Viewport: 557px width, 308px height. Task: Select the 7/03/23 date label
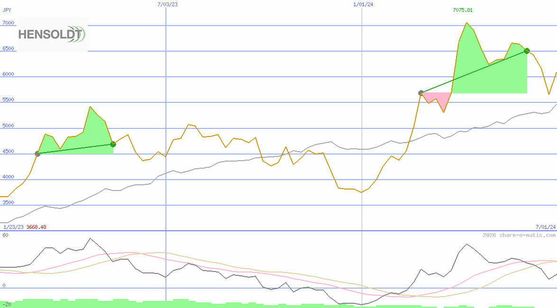pos(167,4)
